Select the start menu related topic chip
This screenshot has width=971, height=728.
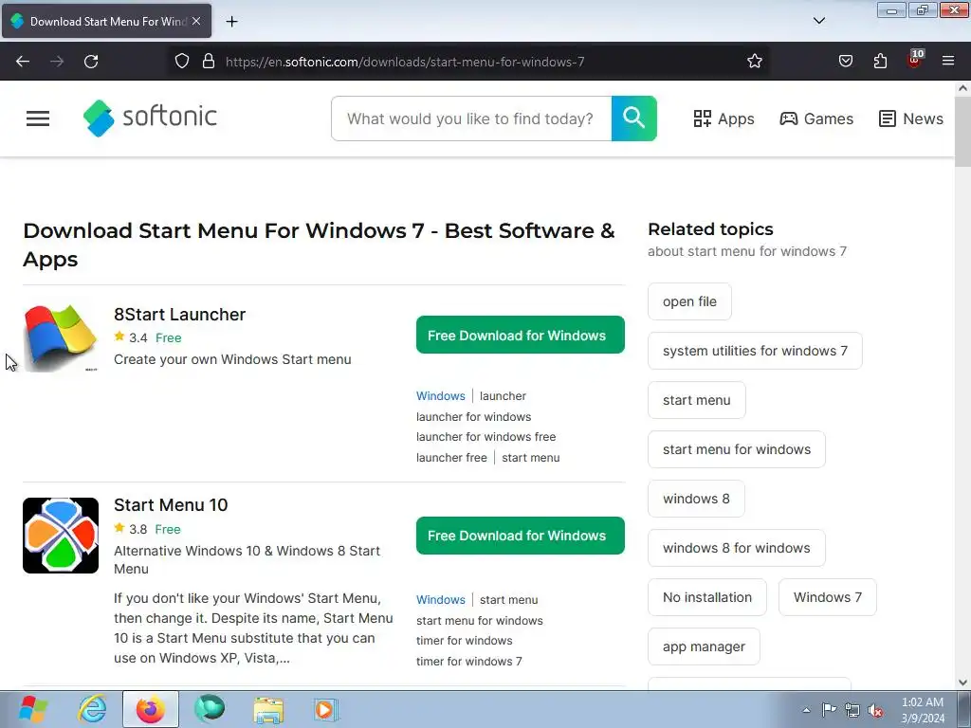click(x=697, y=400)
